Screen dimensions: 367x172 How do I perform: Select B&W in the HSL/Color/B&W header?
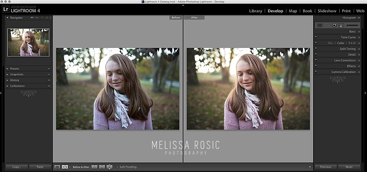tap(352, 43)
